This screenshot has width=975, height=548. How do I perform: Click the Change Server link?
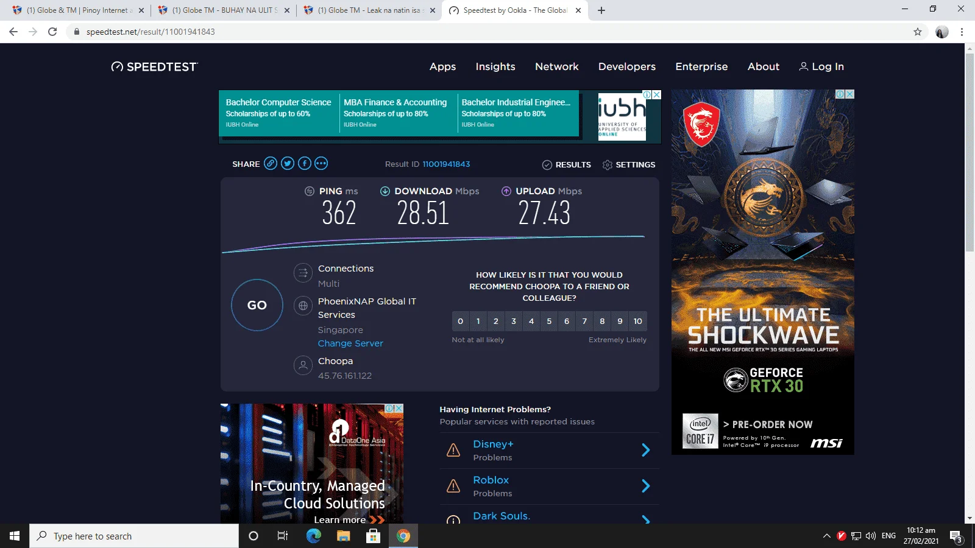(350, 343)
